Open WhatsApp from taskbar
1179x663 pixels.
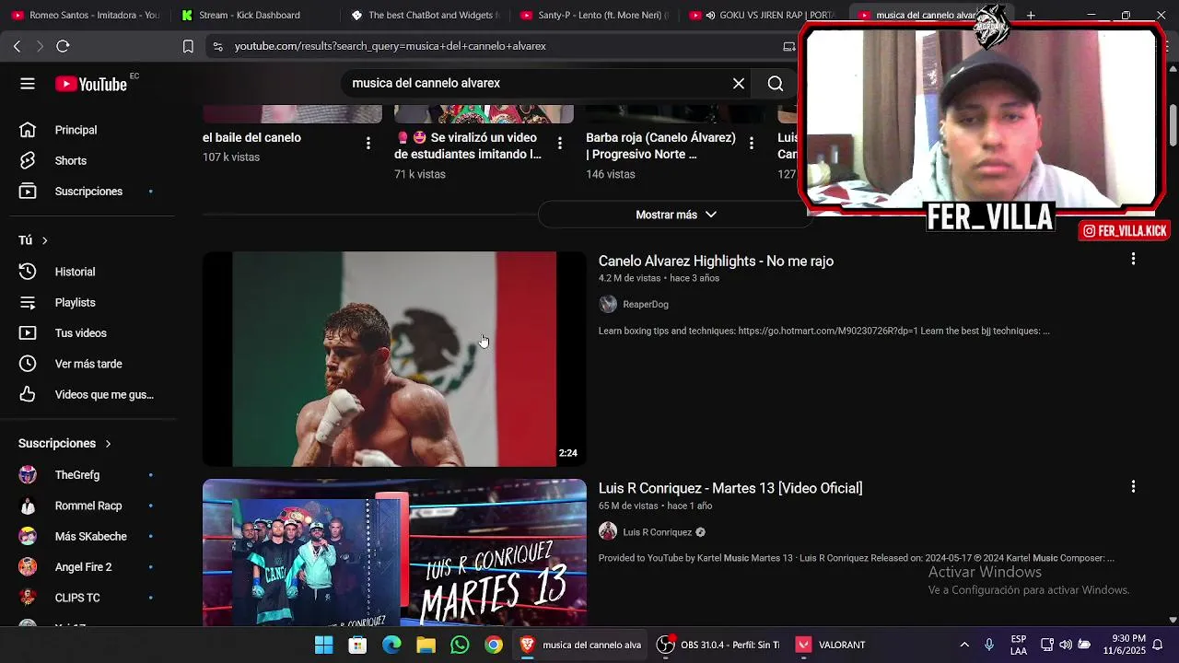[x=460, y=645]
